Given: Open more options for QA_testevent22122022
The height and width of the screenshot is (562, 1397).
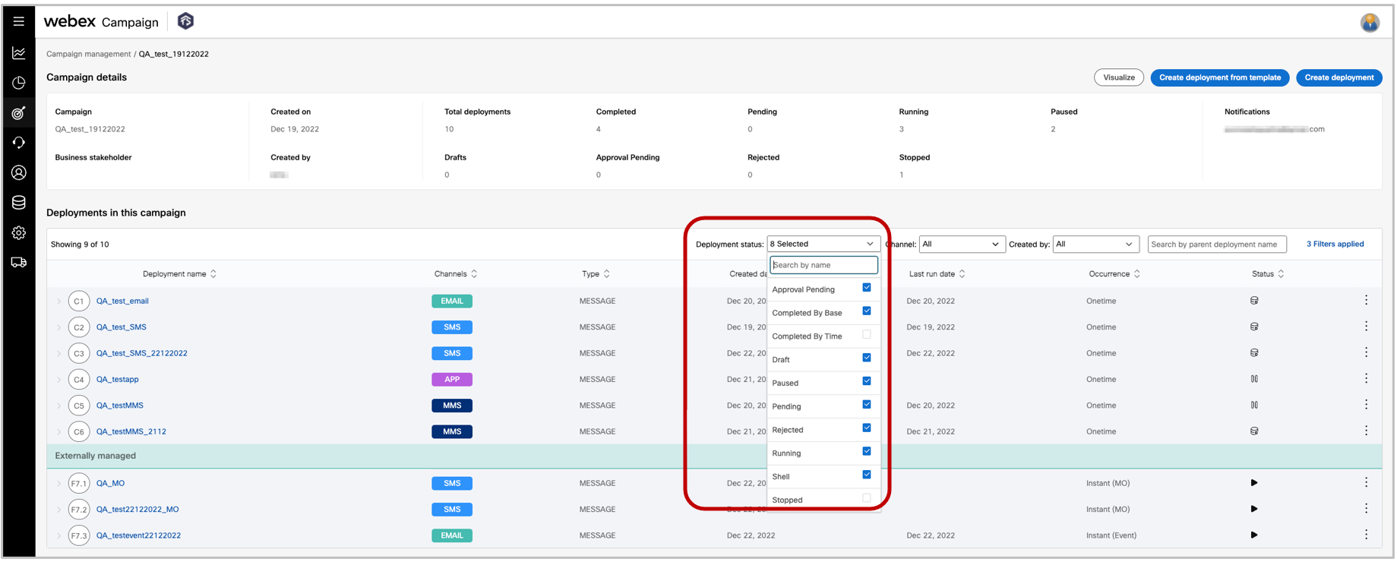Looking at the screenshot, I should (1366, 535).
